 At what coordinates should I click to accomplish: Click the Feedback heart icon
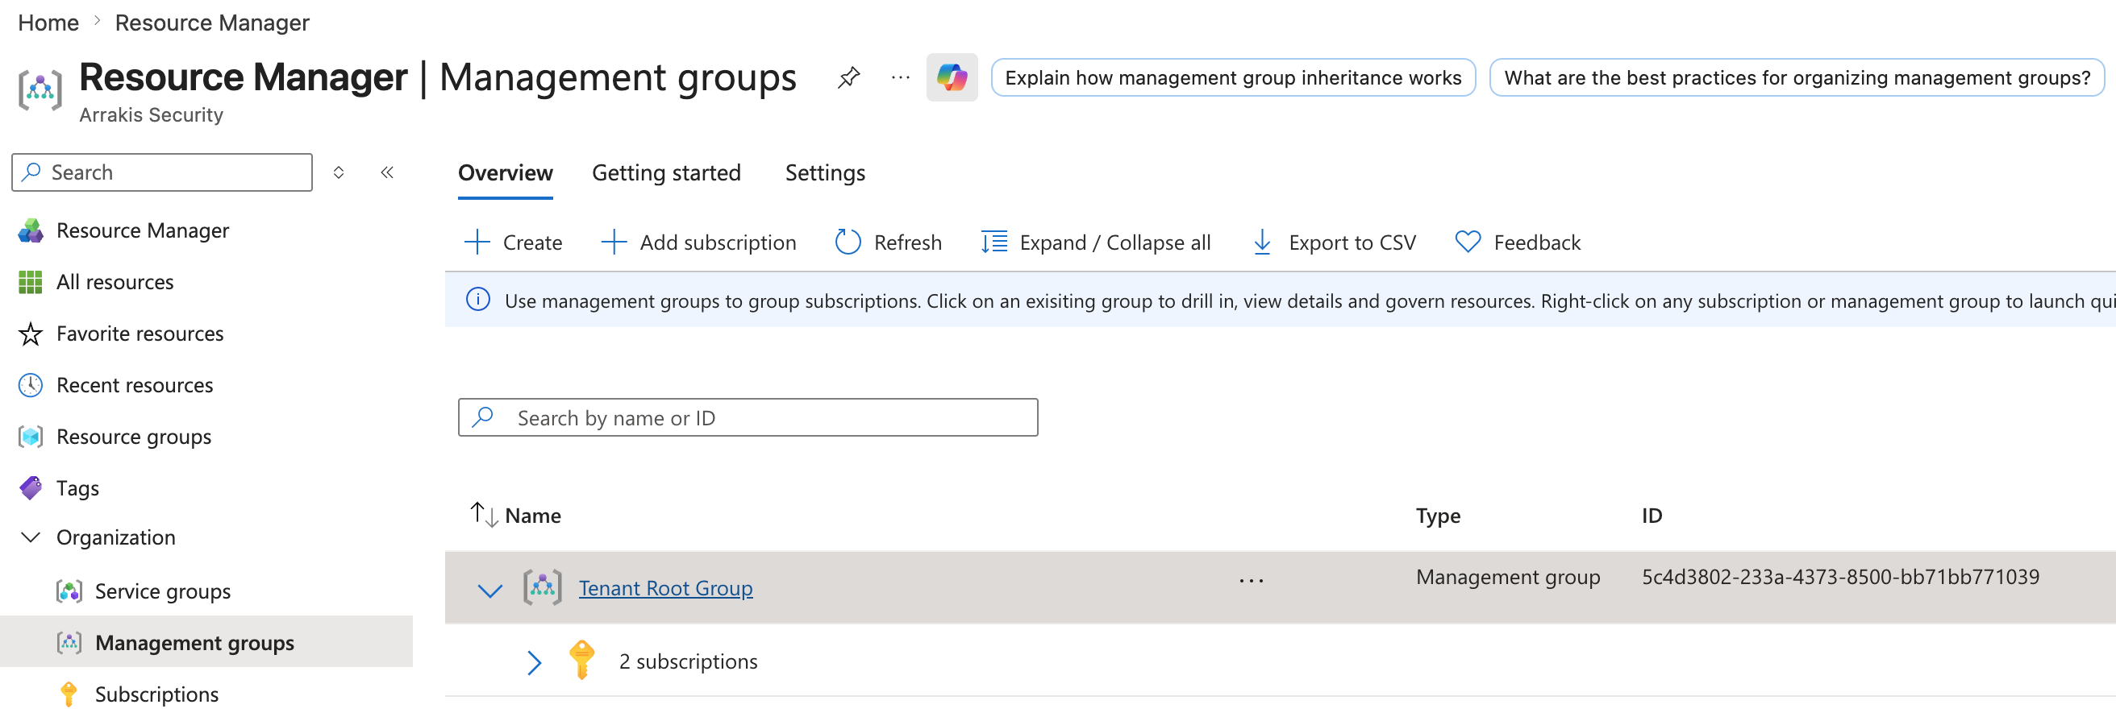tap(1468, 242)
